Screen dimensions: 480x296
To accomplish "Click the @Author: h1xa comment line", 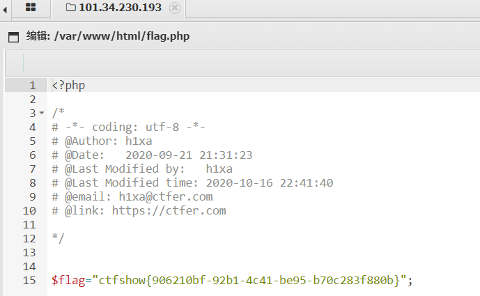I will point(102,141).
